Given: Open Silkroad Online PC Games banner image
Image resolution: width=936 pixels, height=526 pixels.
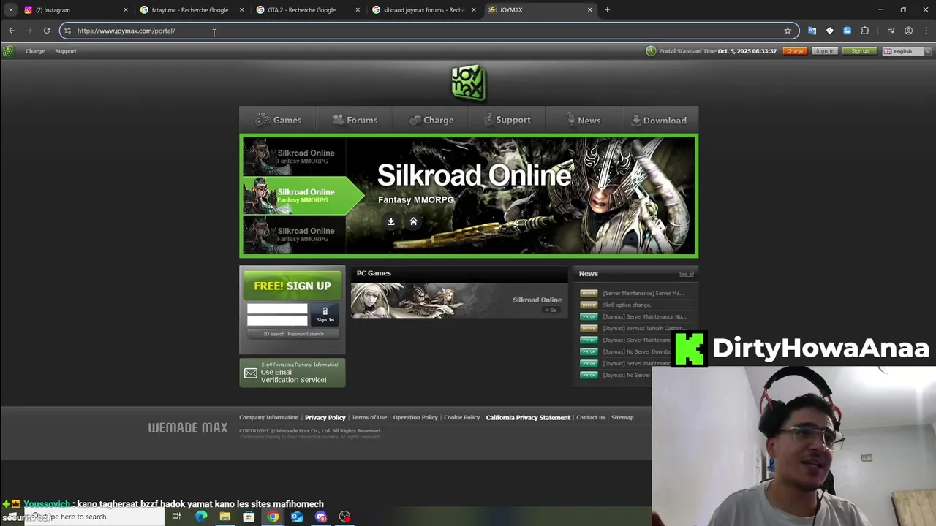Looking at the screenshot, I should click(458, 300).
